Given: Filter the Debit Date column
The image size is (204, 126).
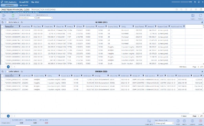Looking at the screenshot, I should pyautogui.click(x=131, y=76).
